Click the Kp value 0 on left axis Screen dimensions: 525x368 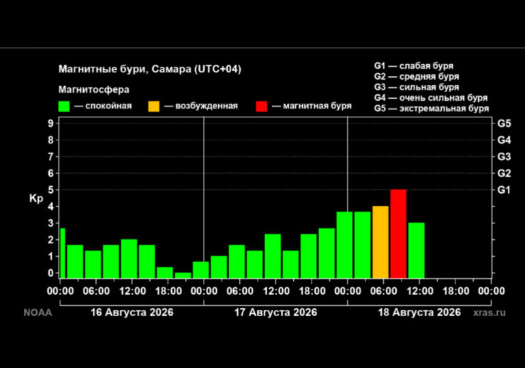(x=50, y=273)
